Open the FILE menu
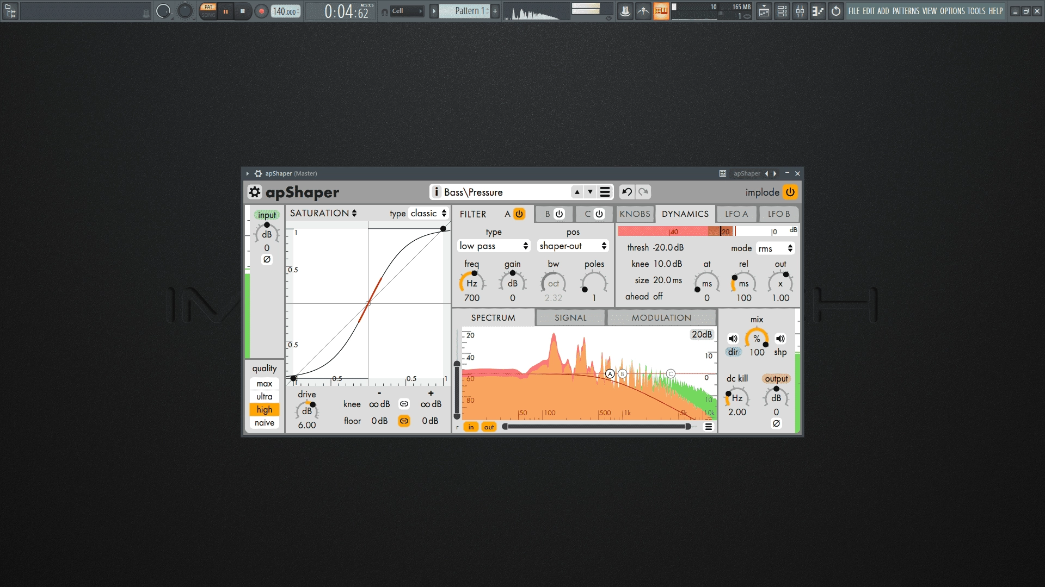The width and height of the screenshot is (1045, 587). pyautogui.click(x=854, y=11)
